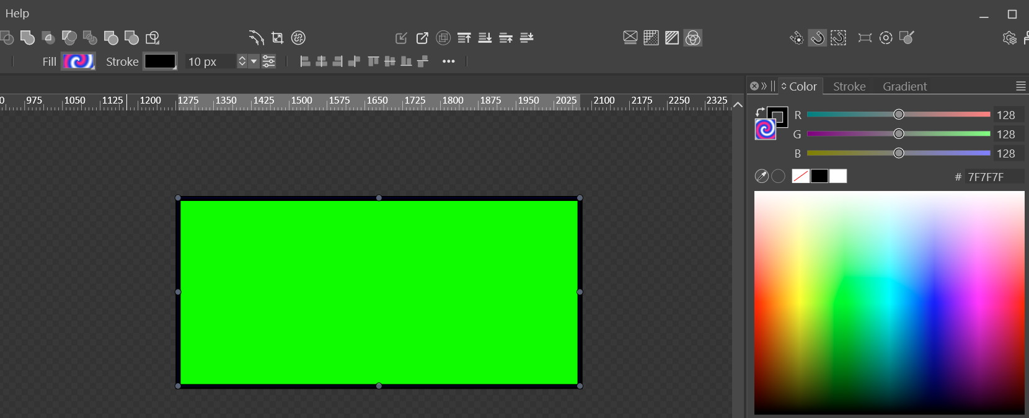The image size is (1029, 418).
Task: Open the Help menu
Action: (17, 13)
